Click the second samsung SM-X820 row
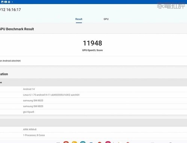187x143 pixels. pos(93,106)
